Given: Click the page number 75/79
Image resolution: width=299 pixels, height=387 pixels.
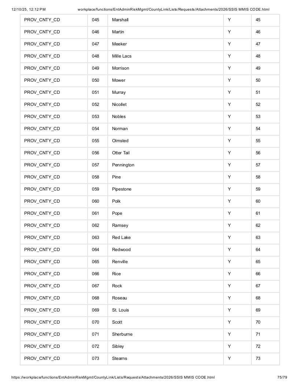Looking at the screenshot, I should tap(282, 377).
